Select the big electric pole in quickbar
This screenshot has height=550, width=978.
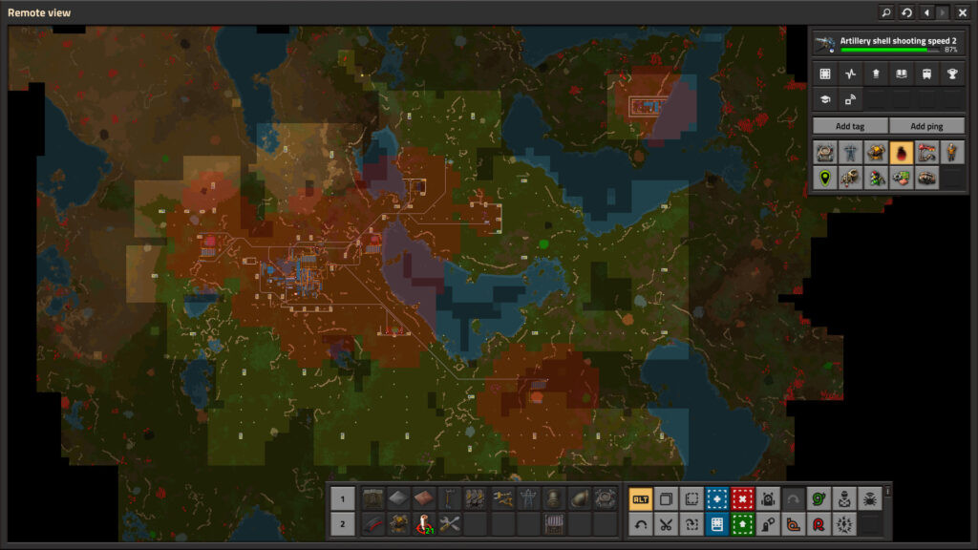[527, 498]
